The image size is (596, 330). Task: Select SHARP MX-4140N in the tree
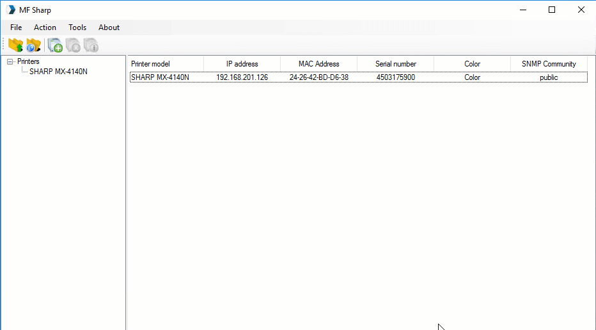coord(58,72)
